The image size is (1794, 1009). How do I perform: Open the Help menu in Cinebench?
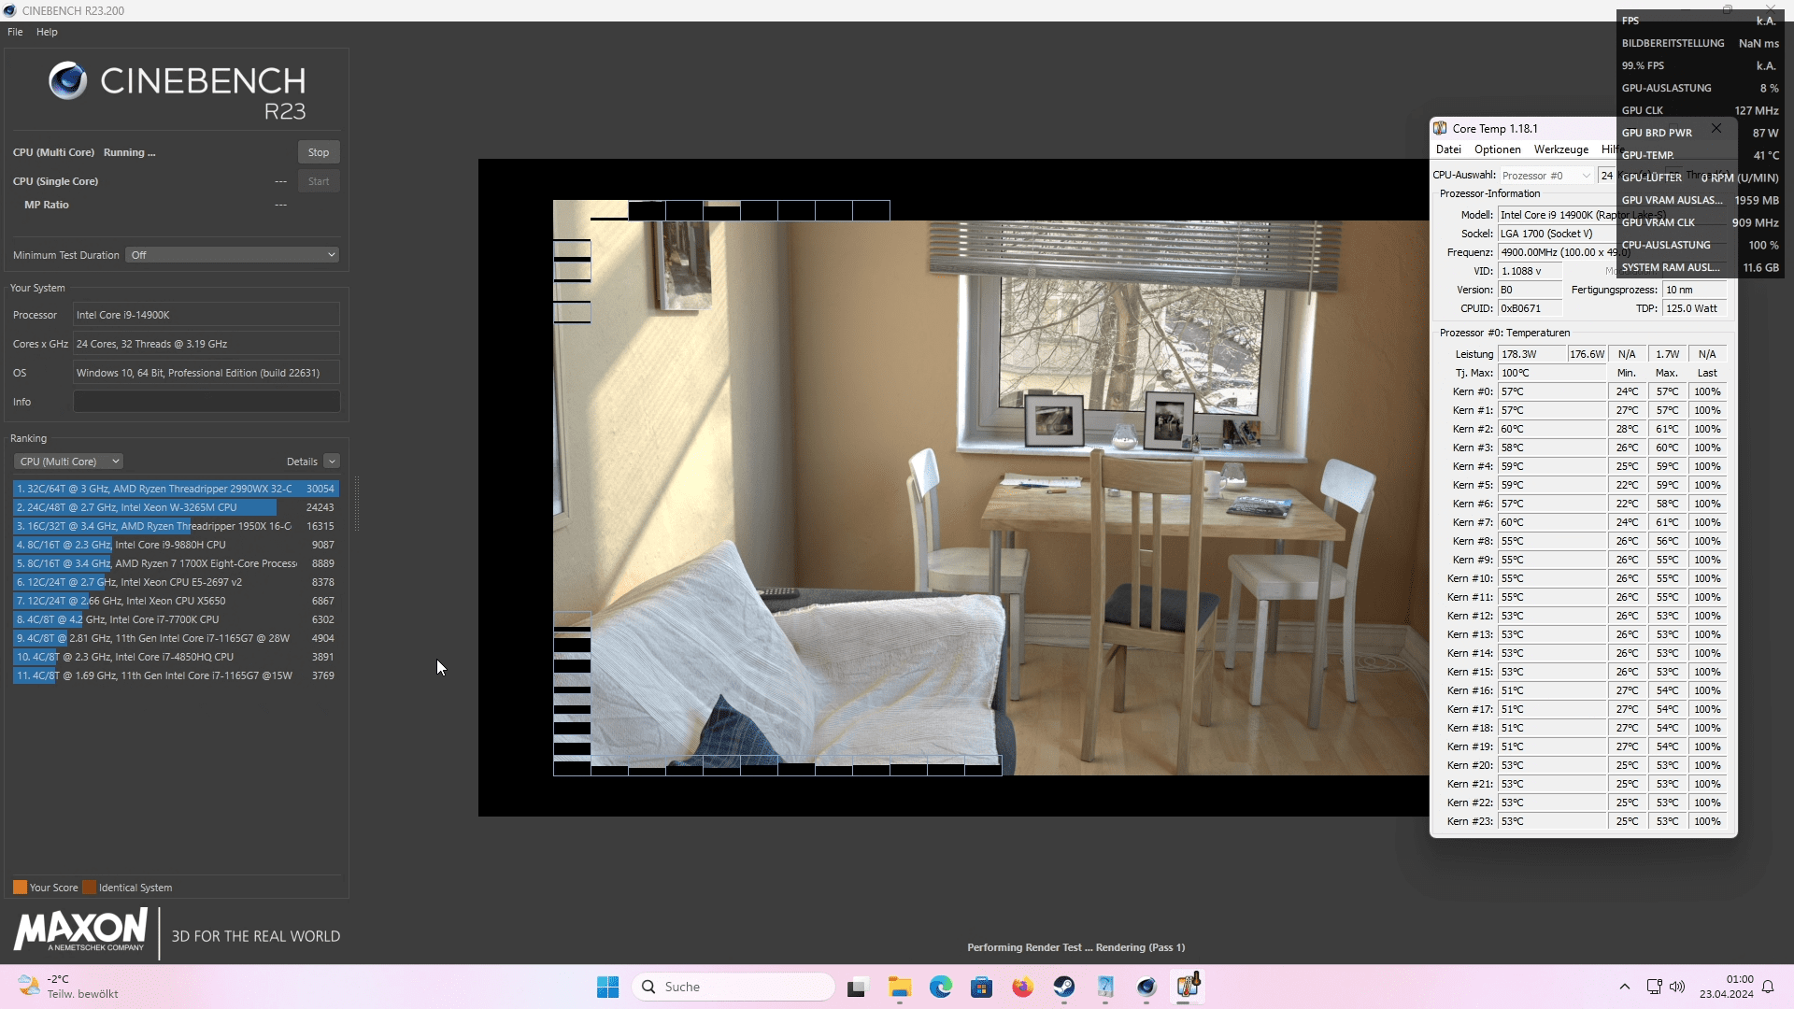[x=47, y=32]
